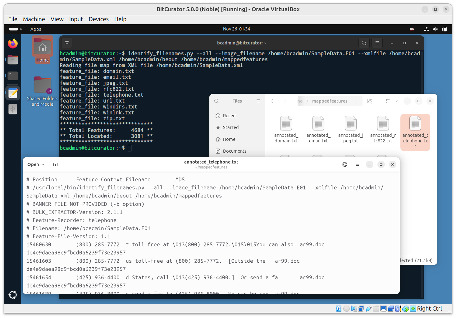Screen dimensions: 456x318
Task: Click the terminal search icon
Action: click(x=364, y=43)
